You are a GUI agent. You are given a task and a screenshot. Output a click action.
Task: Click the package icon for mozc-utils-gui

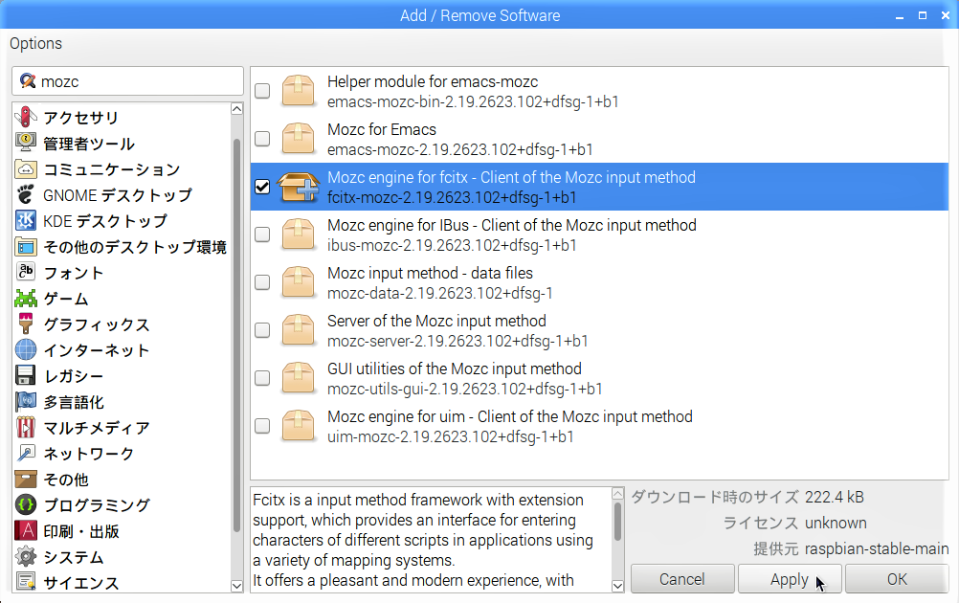298,378
